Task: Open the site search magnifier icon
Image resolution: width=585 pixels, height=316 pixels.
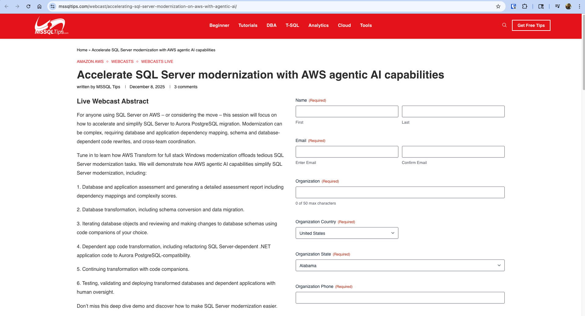Action: (504, 25)
